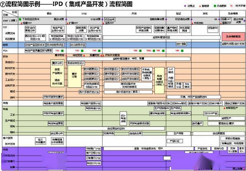This screenshot has height=171, width=246.
Task: Select the 初步的财务评估 box
Action: tap(55, 45)
